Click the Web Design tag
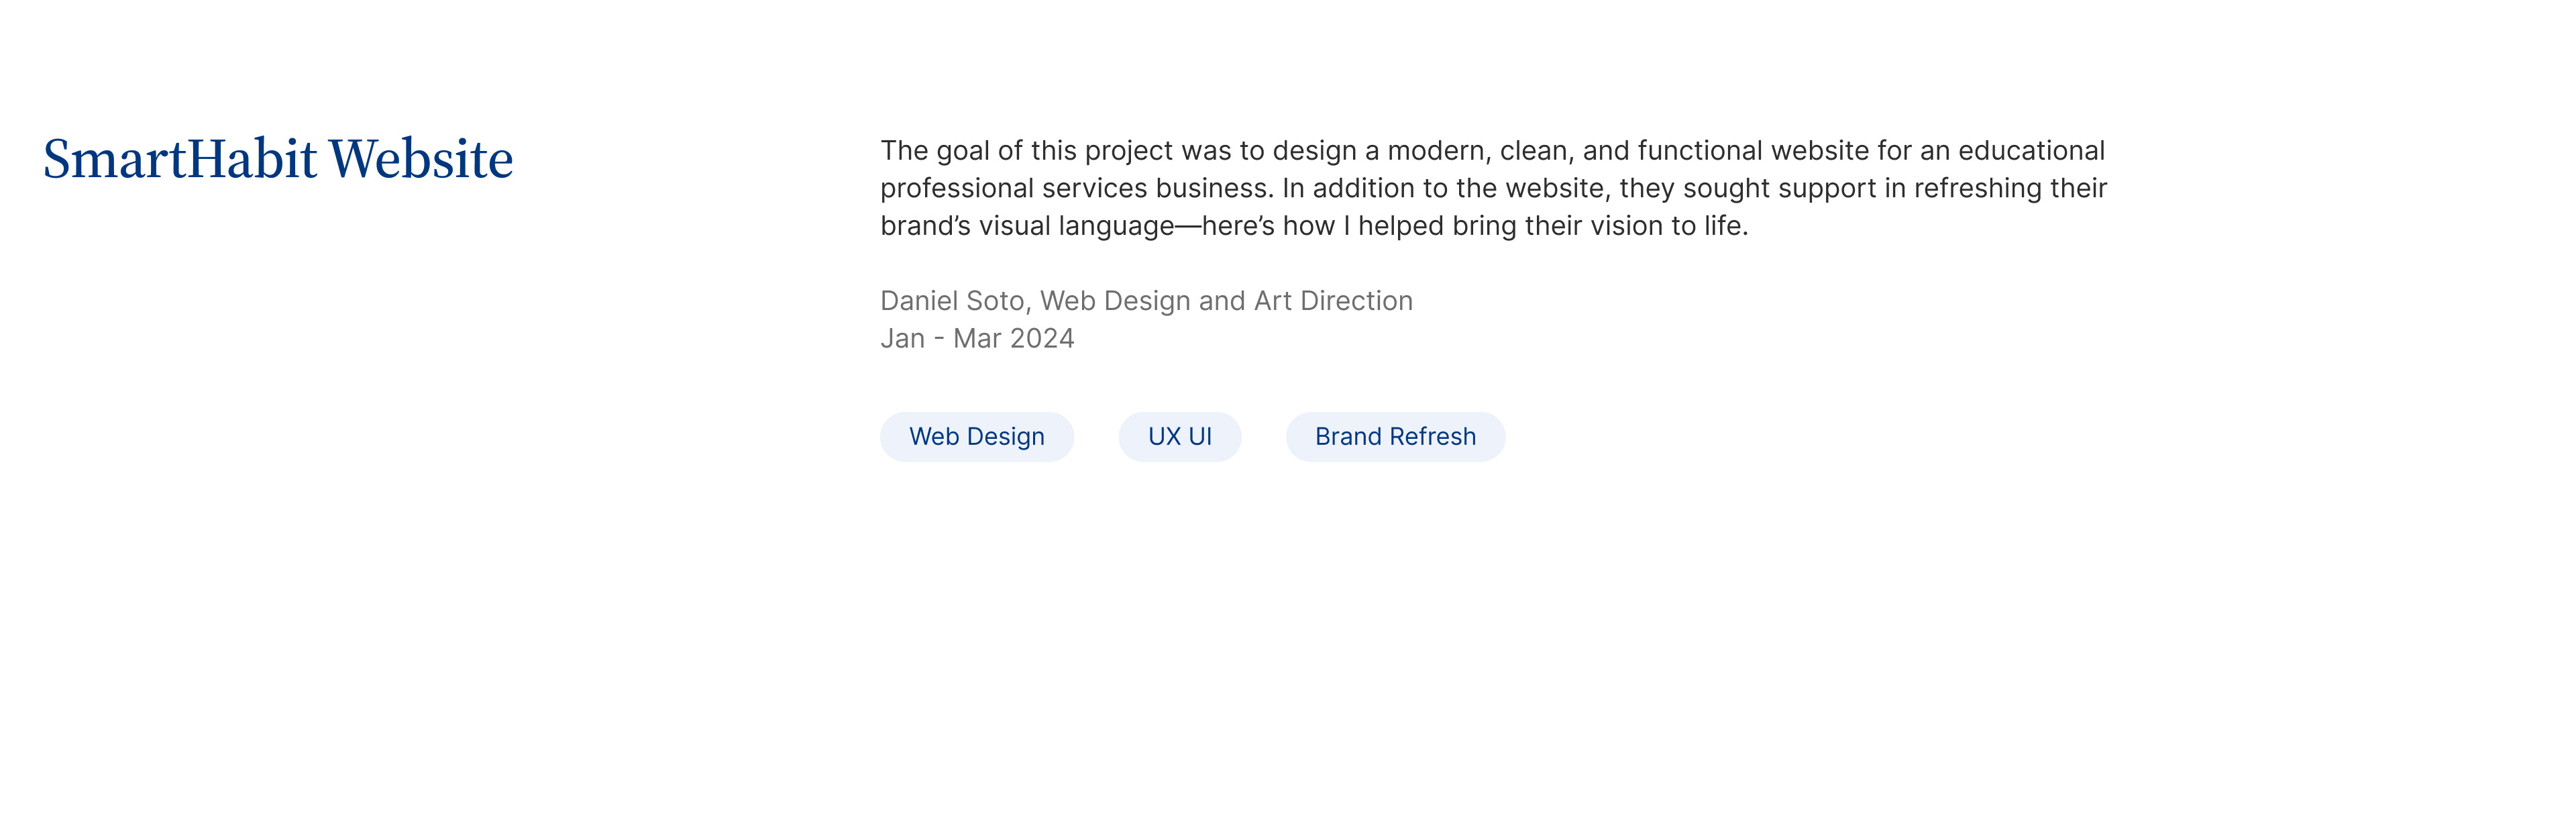The image size is (2576, 824). tap(976, 437)
